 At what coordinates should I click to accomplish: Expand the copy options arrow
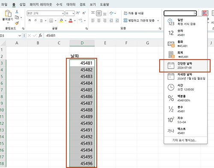click(21, 18)
